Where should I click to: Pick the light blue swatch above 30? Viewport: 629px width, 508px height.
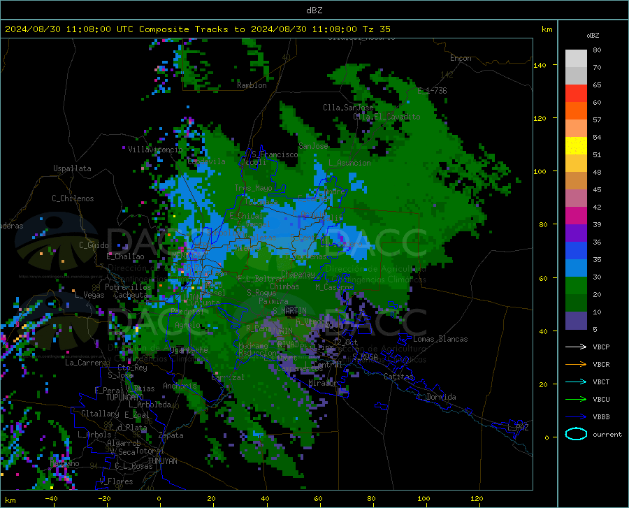click(576, 268)
